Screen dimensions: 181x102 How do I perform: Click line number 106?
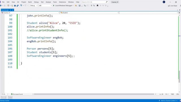(10, 48)
